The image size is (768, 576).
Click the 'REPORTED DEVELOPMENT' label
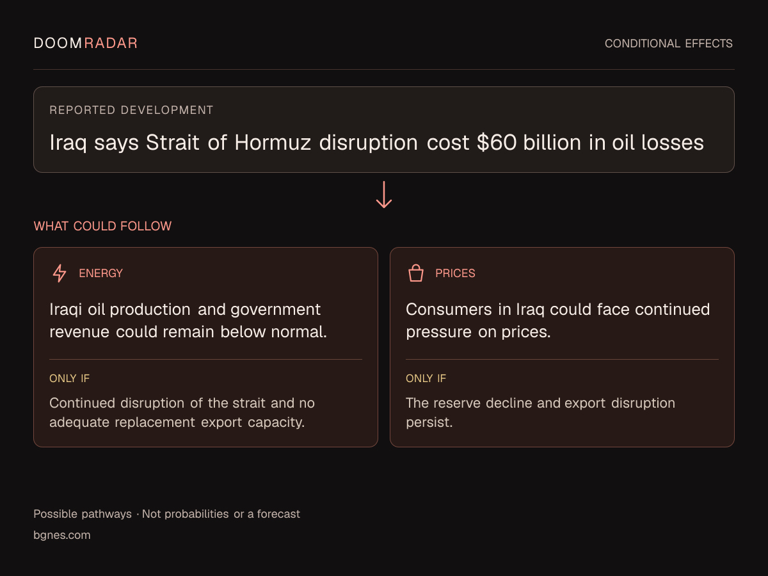[131, 110]
